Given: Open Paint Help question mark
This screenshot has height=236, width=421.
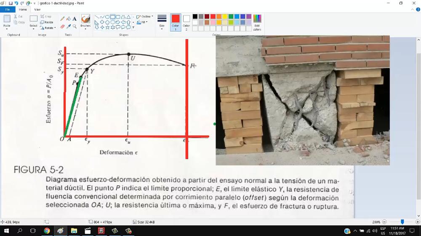Looking at the screenshot, I should coord(418,9).
